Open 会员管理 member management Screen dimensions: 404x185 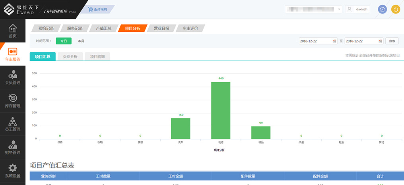click(13, 78)
